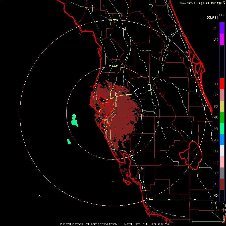
Task: Click the "GC" legend label
Action: pos(215,173)
